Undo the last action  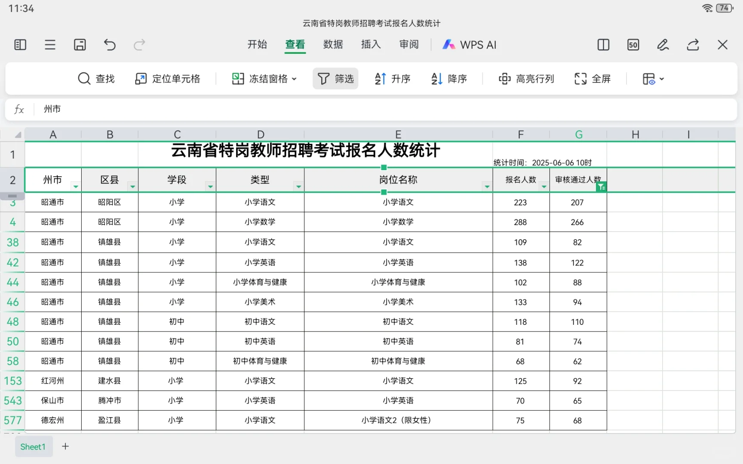110,45
